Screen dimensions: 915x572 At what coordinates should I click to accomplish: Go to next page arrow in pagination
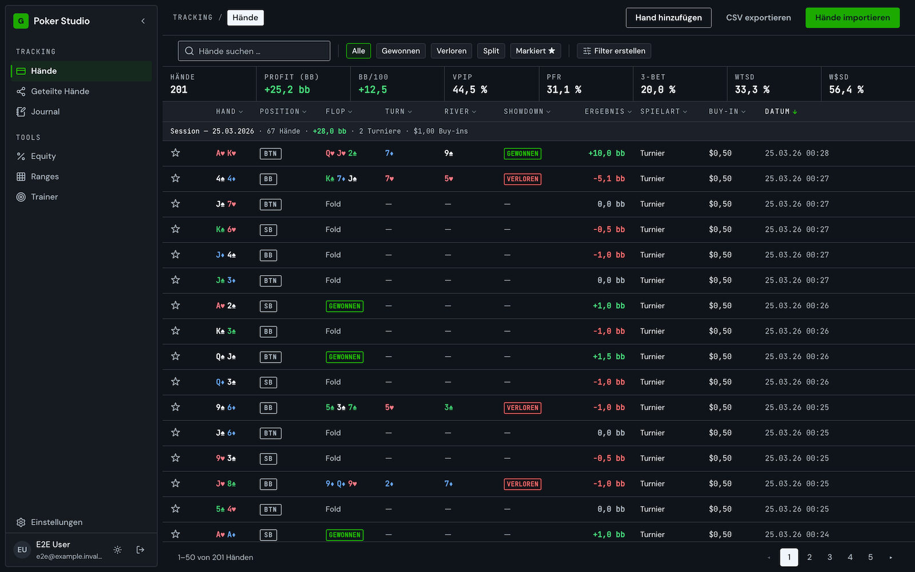890,557
